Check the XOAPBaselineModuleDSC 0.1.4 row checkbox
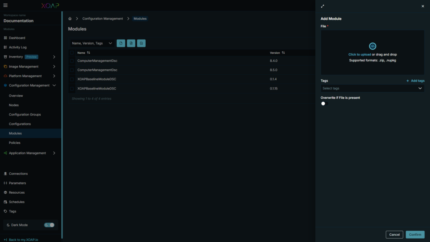This screenshot has height=242, width=430. [72, 79]
